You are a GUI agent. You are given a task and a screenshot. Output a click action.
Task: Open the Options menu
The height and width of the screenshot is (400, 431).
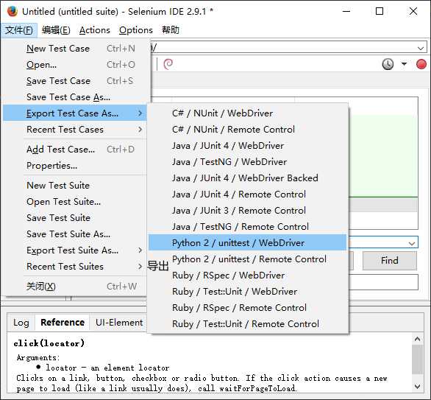pyautogui.click(x=136, y=29)
